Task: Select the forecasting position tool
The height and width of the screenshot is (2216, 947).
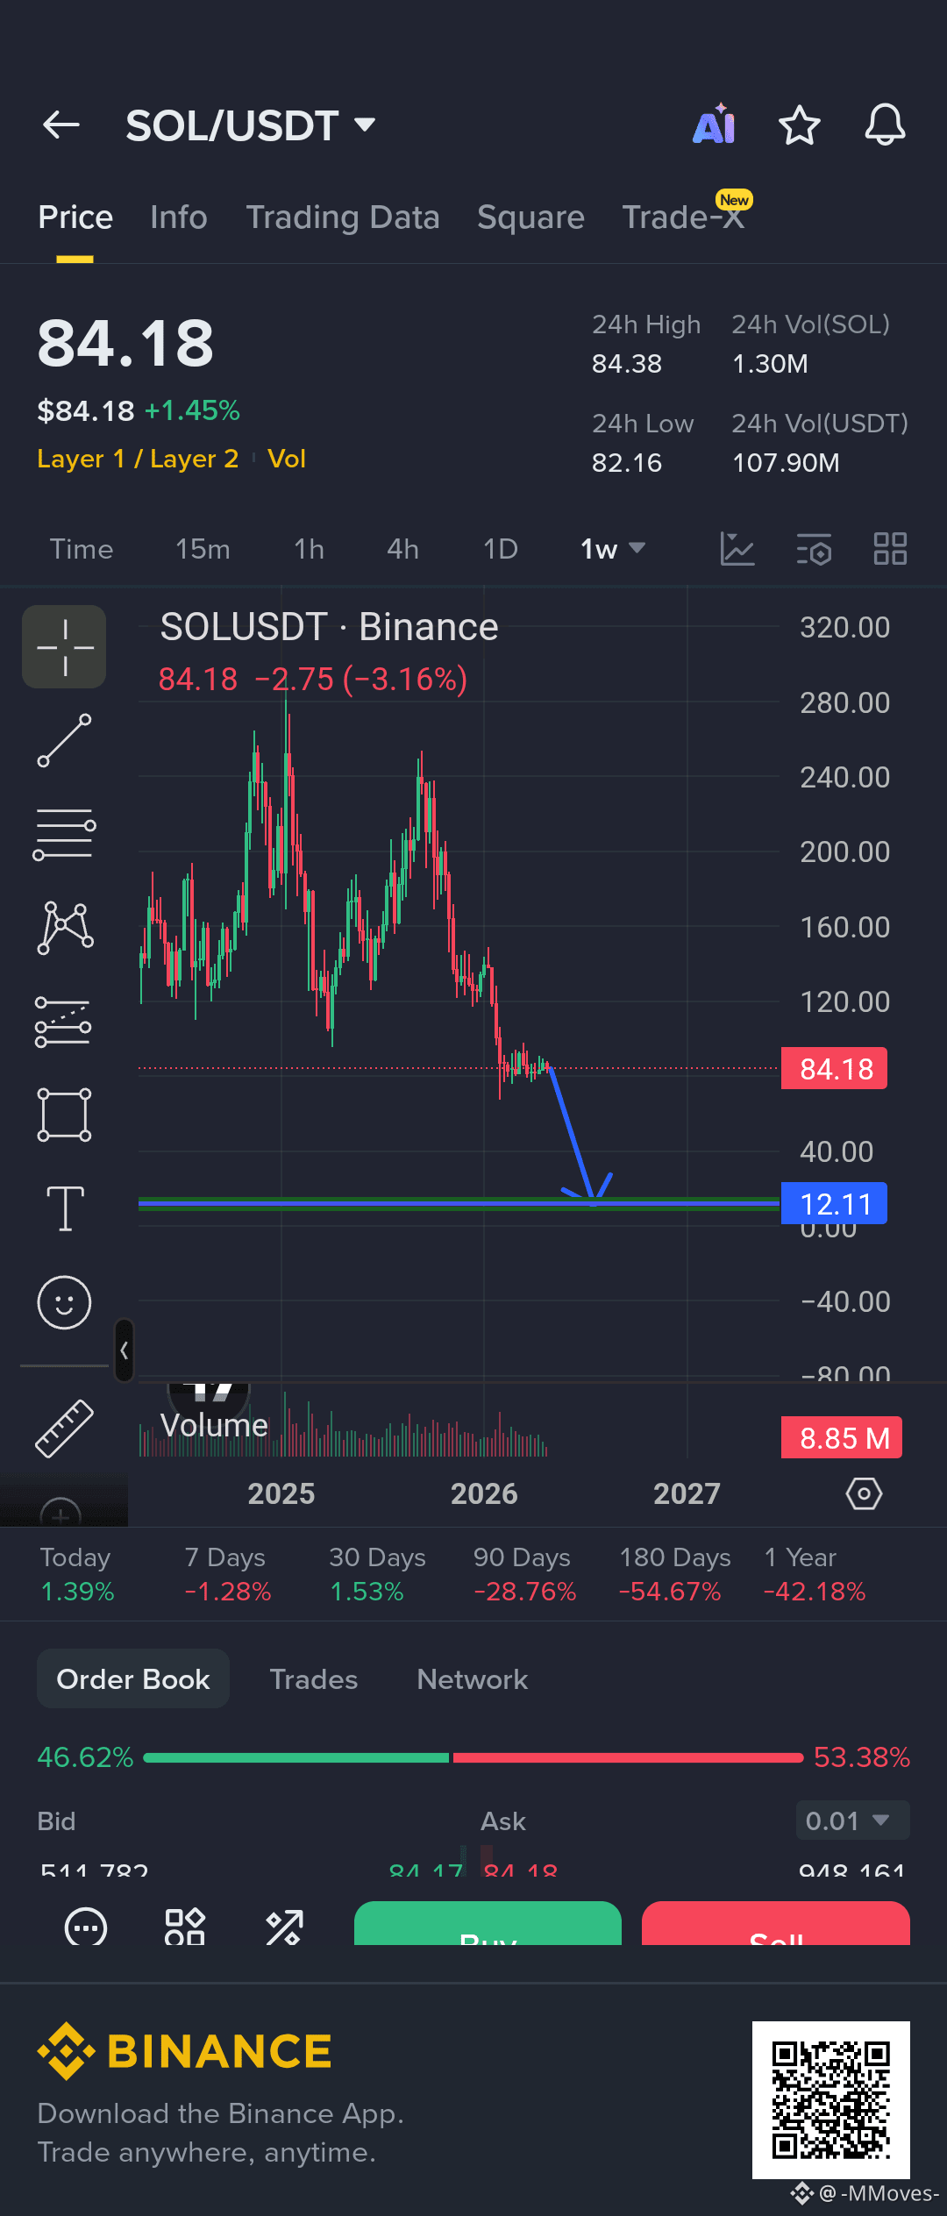Action: pyautogui.click(x=63, y=1022)
